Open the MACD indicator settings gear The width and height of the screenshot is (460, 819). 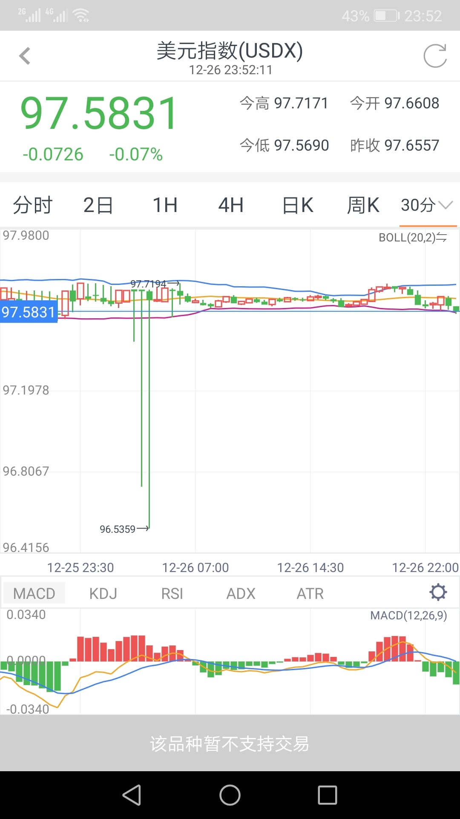point(438,592)
